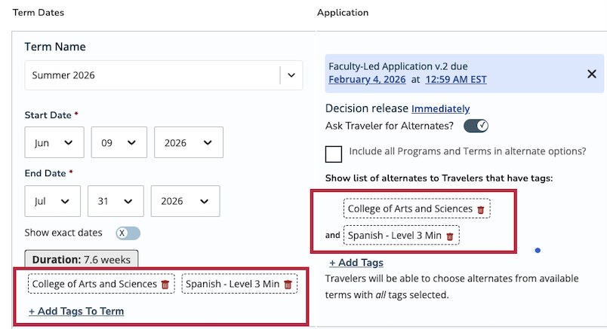Expand Start Date month dropdown
Viewport: 607px width, 329px height.
[54, 142]
